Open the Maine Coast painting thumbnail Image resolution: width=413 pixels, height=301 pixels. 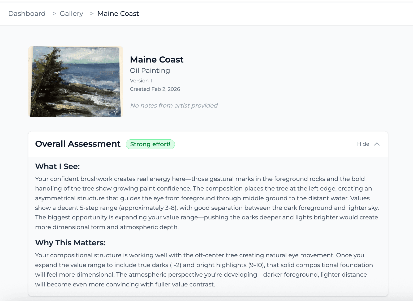tap(76, 81)
